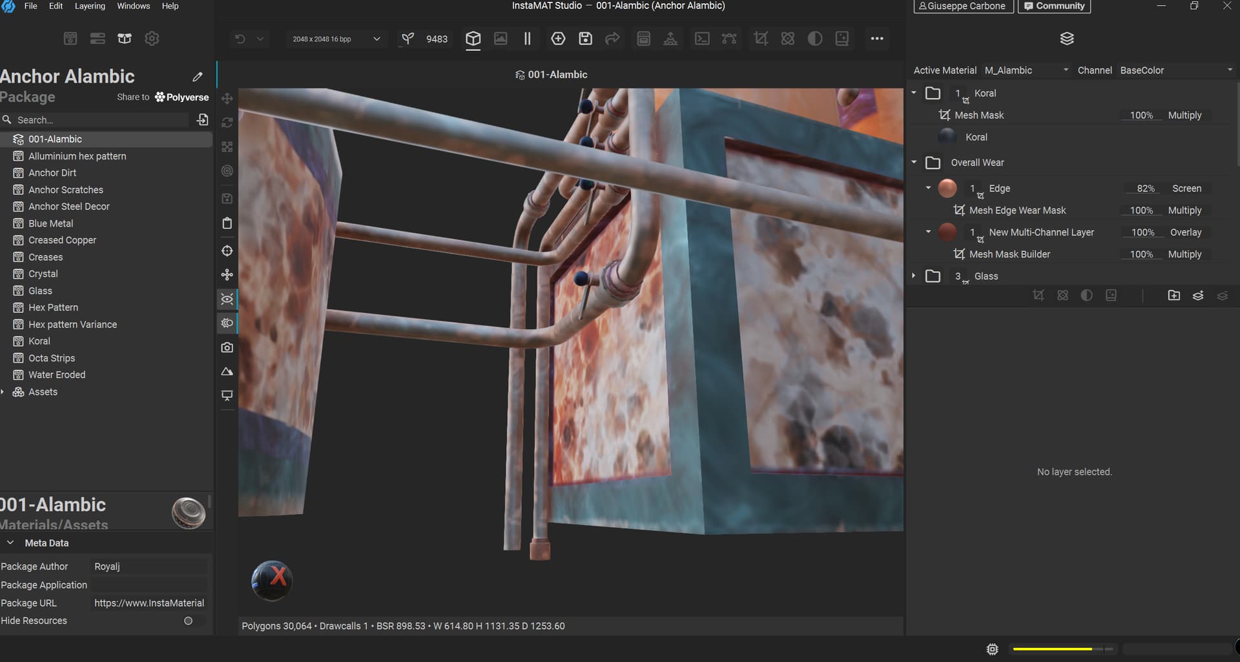Click the Edge layer color swatch
The width and height of the screenshot is (1240, 662).
[947, 188]
